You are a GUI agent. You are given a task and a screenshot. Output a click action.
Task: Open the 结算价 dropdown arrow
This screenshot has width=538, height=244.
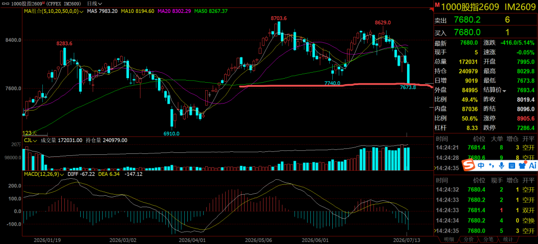pos(504,91)
